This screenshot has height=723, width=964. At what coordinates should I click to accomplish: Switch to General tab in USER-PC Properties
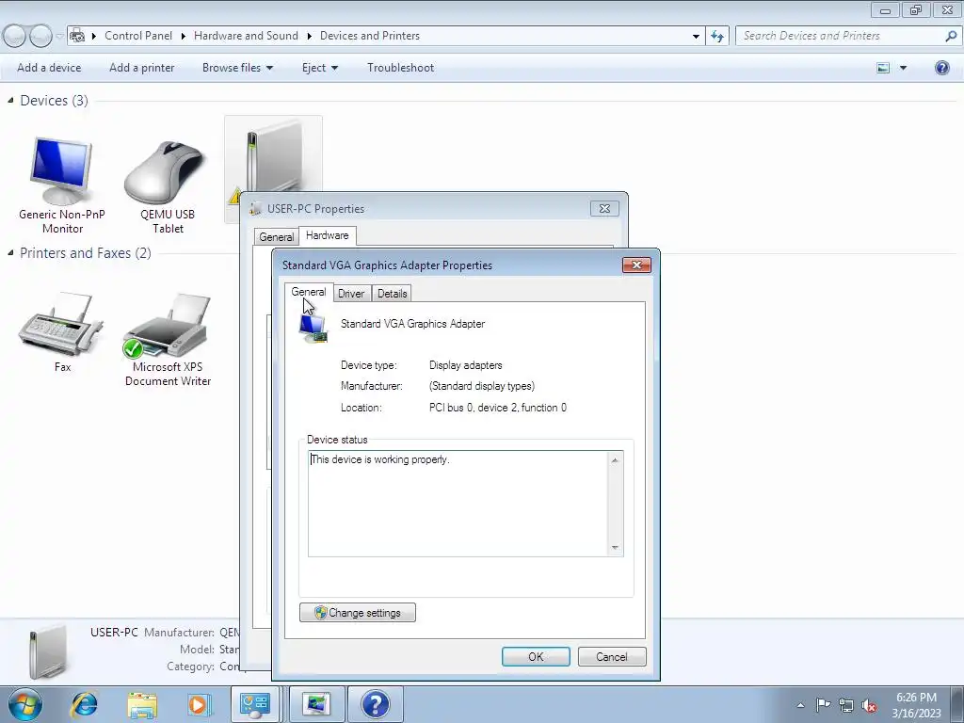click(x=276, y=236)
